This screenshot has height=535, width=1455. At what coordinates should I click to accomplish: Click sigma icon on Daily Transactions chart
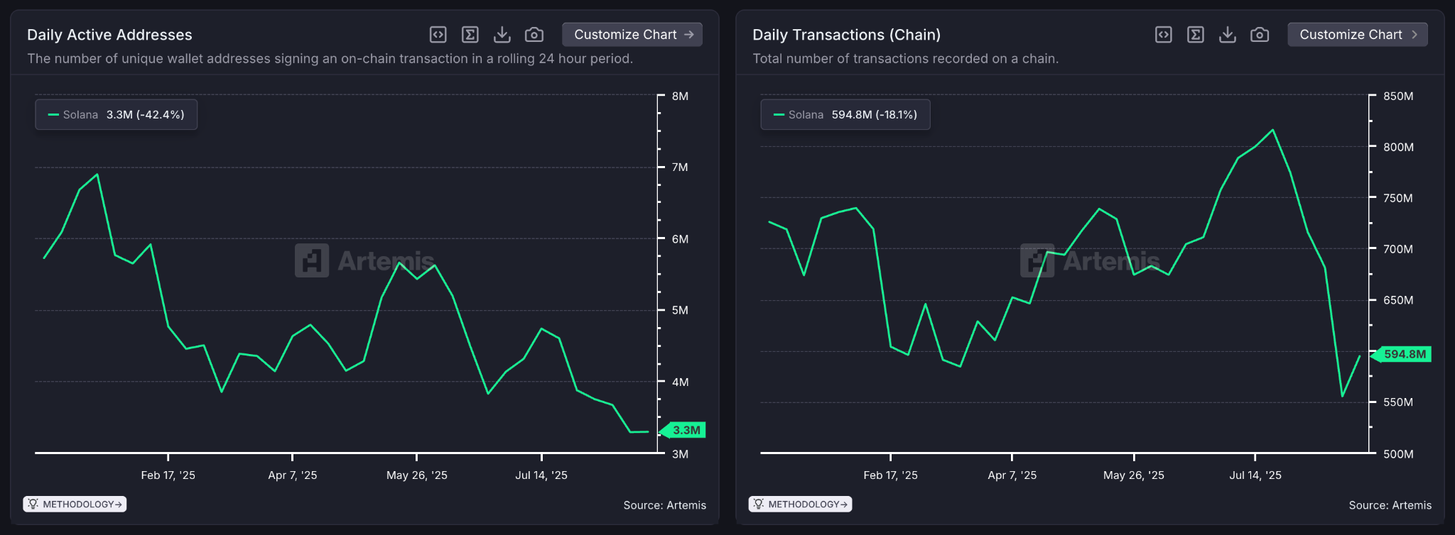[x=1196, y=34]
